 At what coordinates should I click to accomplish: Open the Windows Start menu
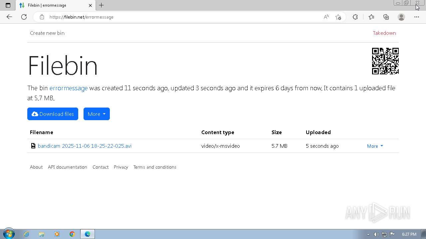pos(9,234)
